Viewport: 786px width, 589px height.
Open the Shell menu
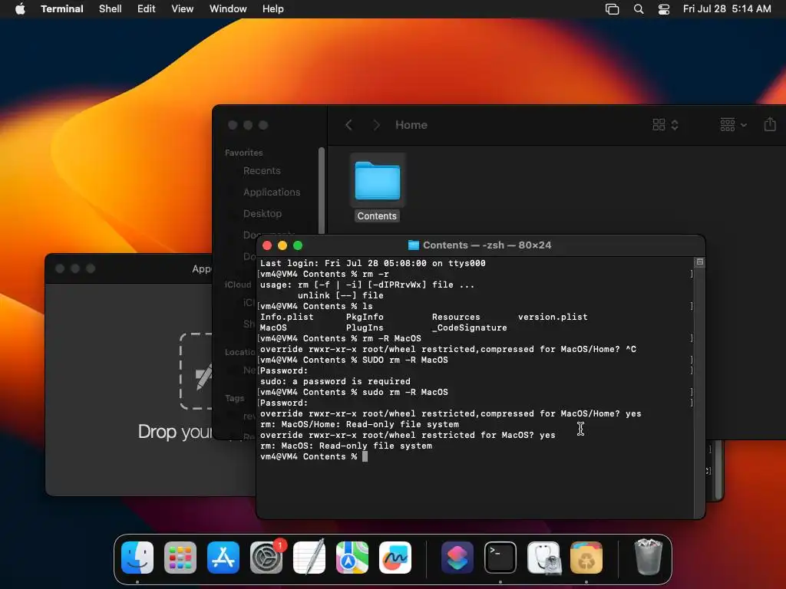[x=111, y=8]
